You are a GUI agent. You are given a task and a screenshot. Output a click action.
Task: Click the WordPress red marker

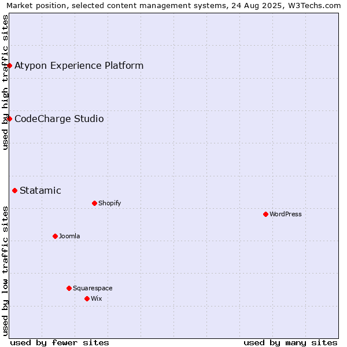click(x=266, y=214)
